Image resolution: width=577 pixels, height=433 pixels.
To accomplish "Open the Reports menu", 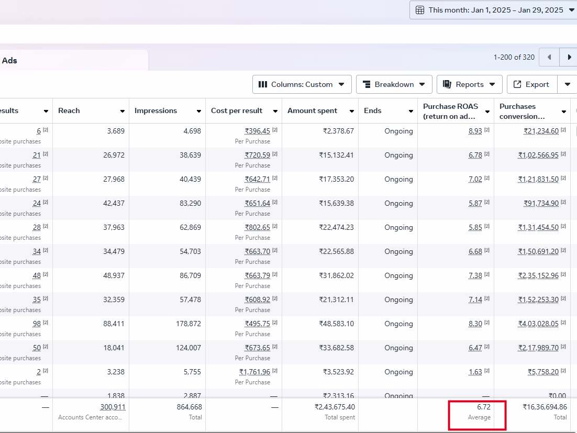I will 469,84.
